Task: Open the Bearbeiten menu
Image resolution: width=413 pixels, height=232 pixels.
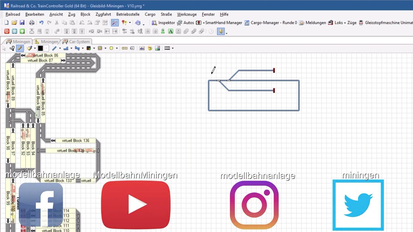Action: pyautogui.click(x=35, y=14)
